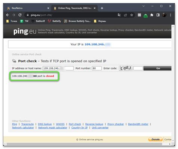Image resolution: width=178 pixels, height=149 pixels.
Task: Go back using the browser back arrow
Action: point(8,15)
